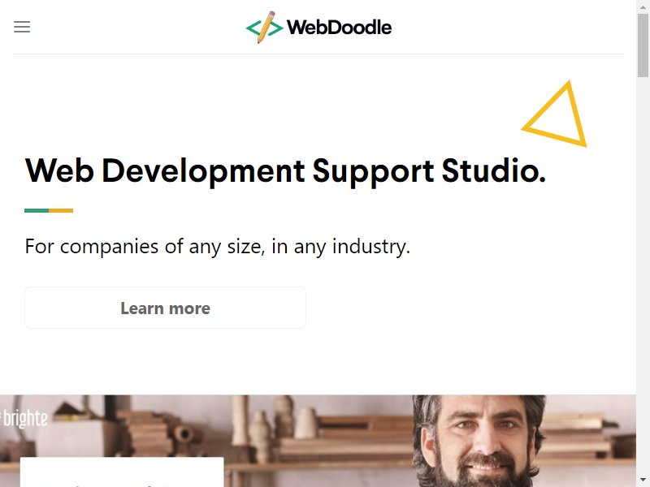This screenshot has height=487, width=650.
Task: Click the pencil icon in WebDoodle logo
Action: tap(266, 27)
